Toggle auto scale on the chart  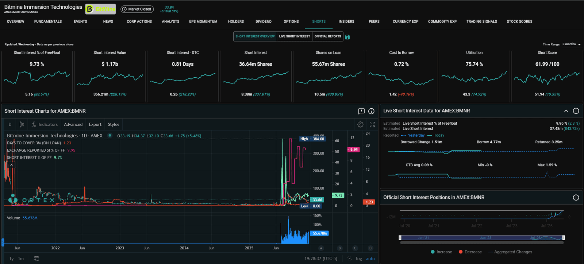pyautogui.click(x=370, y=259)
